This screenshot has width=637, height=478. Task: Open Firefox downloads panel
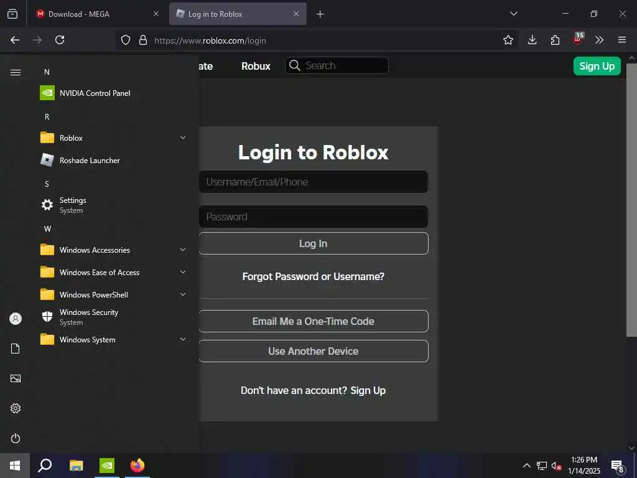532,40
